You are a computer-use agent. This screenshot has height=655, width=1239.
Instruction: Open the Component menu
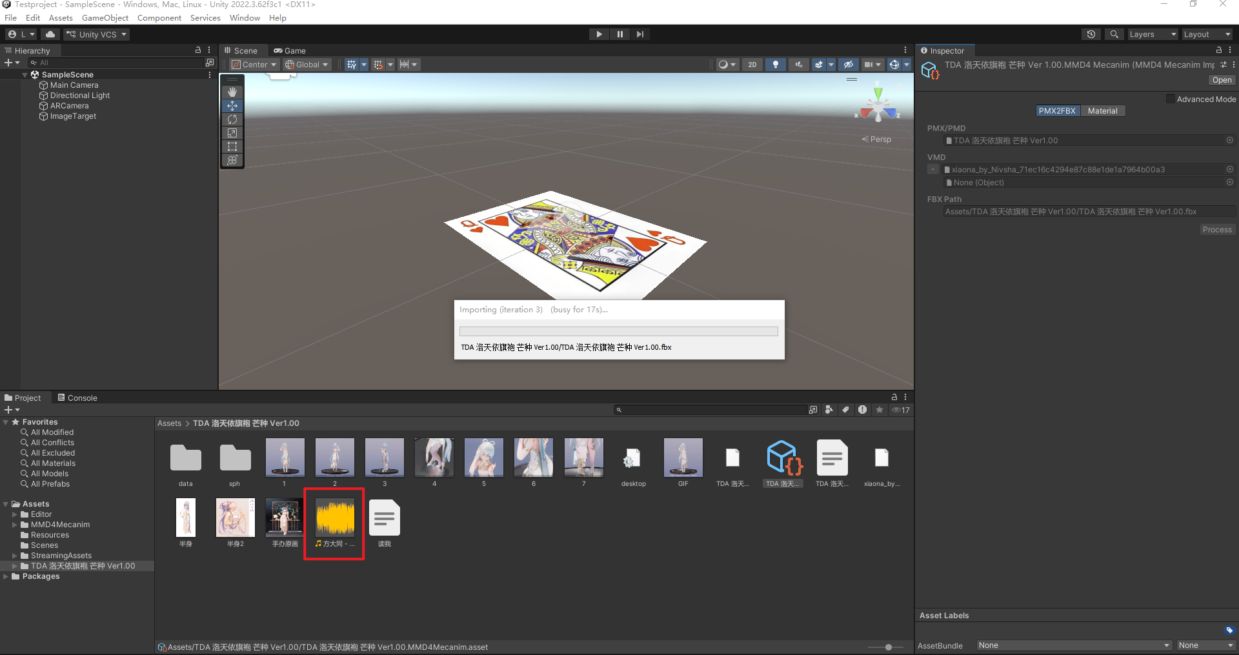[x=159, y=17]
